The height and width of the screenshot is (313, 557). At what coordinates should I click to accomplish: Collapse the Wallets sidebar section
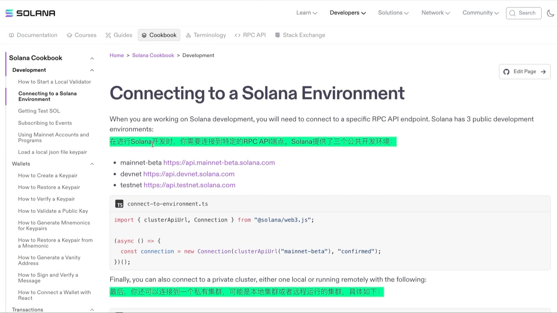pyautogui.click(x=92, y=164)
